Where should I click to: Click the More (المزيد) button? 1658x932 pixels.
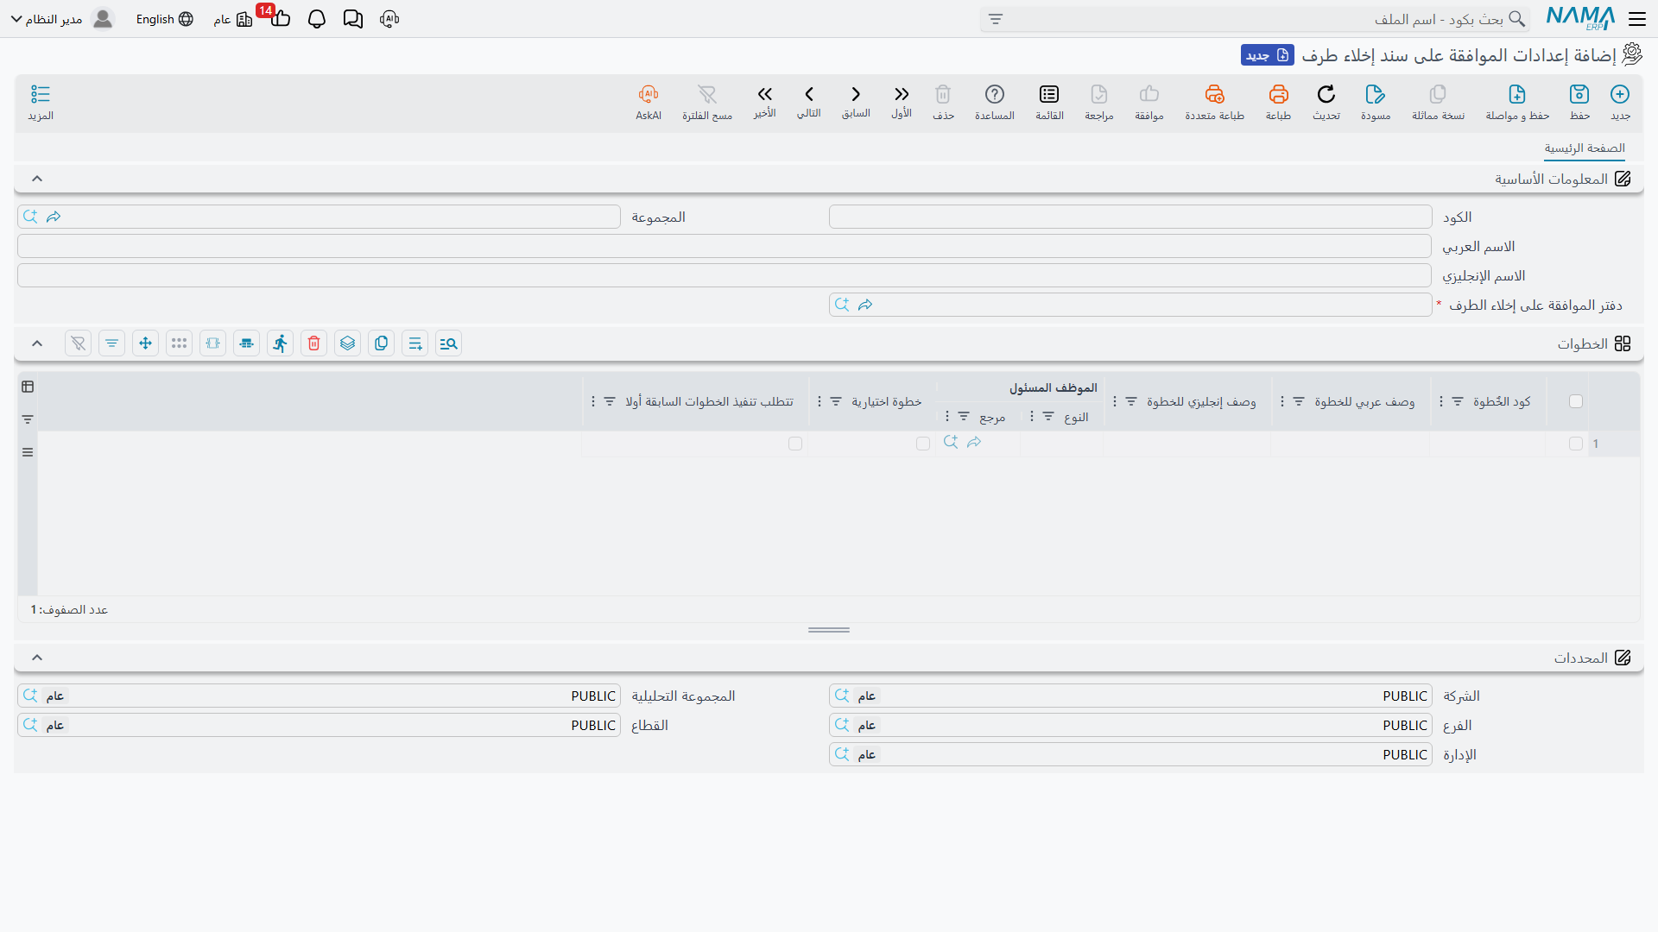click(41, 102)
